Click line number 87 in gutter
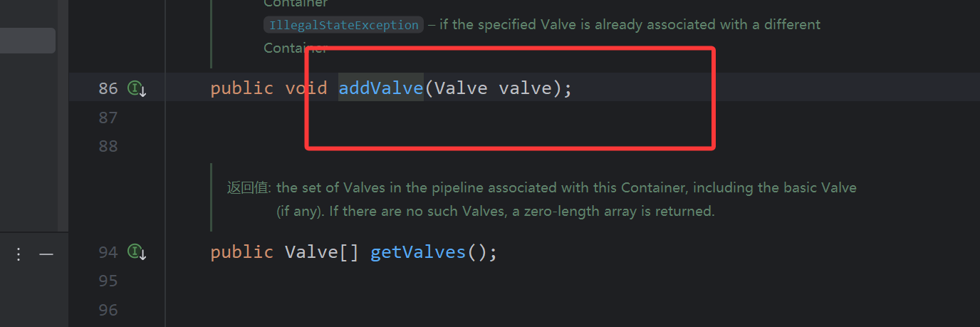The width and height of the screenshot is (980, 327). click(x=108, y=118)
